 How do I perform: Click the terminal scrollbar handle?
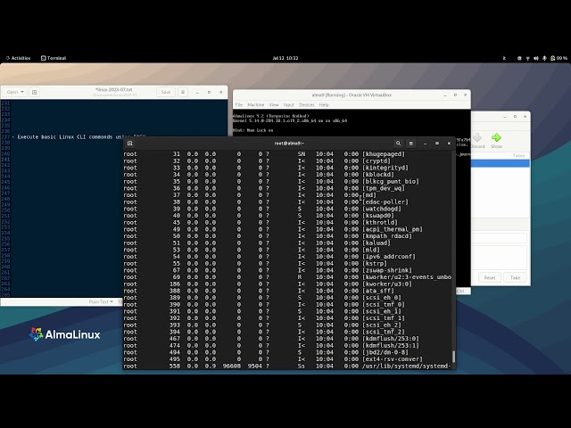point(453,357)
